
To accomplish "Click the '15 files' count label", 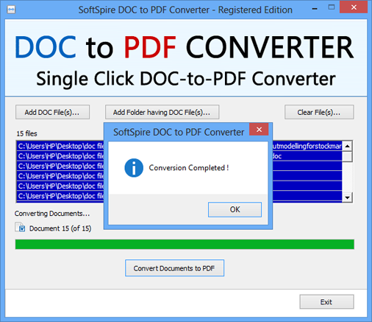I will coord(26,133).
